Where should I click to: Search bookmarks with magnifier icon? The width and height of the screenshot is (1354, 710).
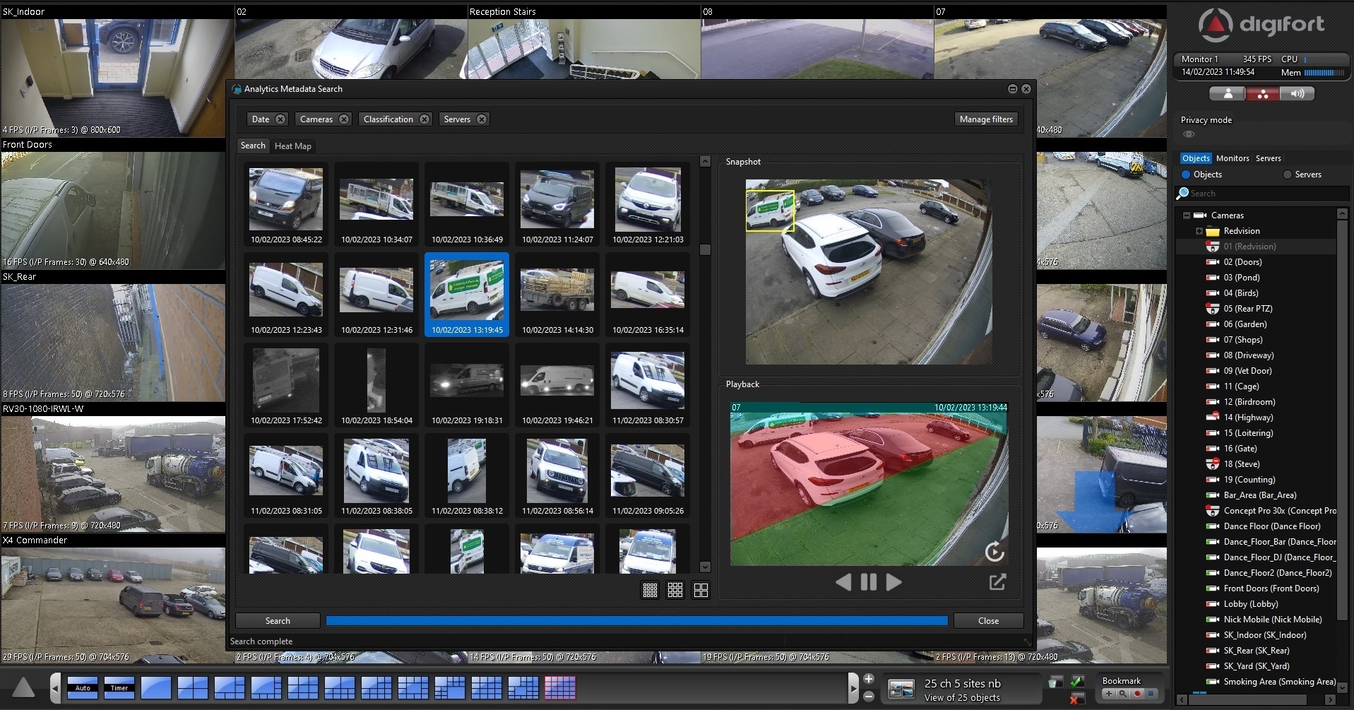click(x=1123, y=694)
